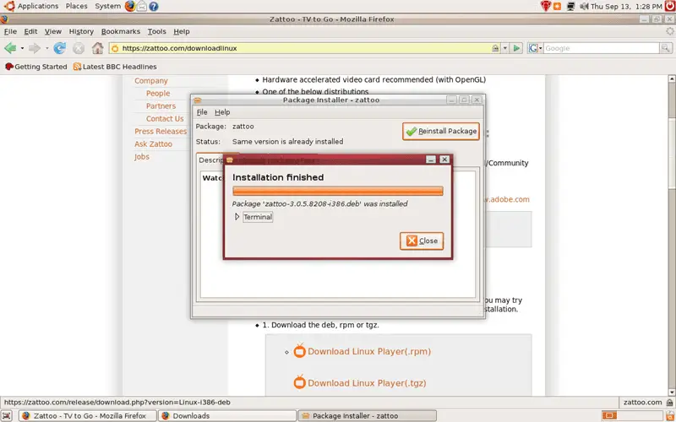Click the Ubuntu logo in the top panel
The image size is (676, 422).
[9, 6]
